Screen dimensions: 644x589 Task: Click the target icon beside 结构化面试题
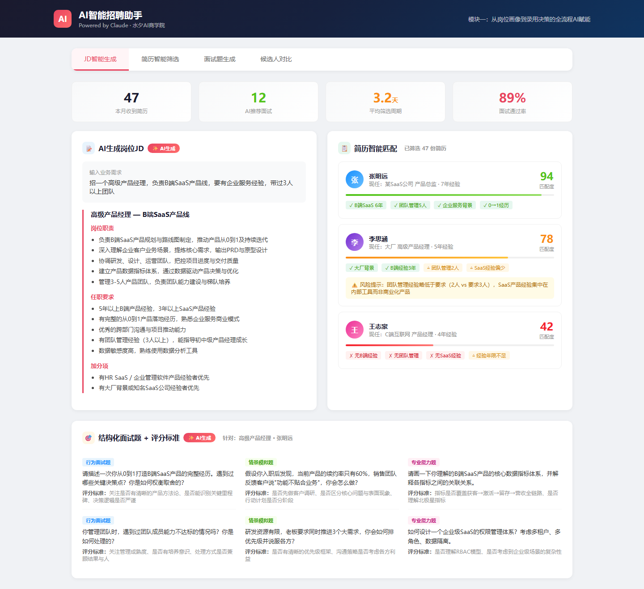click(89, 438)
